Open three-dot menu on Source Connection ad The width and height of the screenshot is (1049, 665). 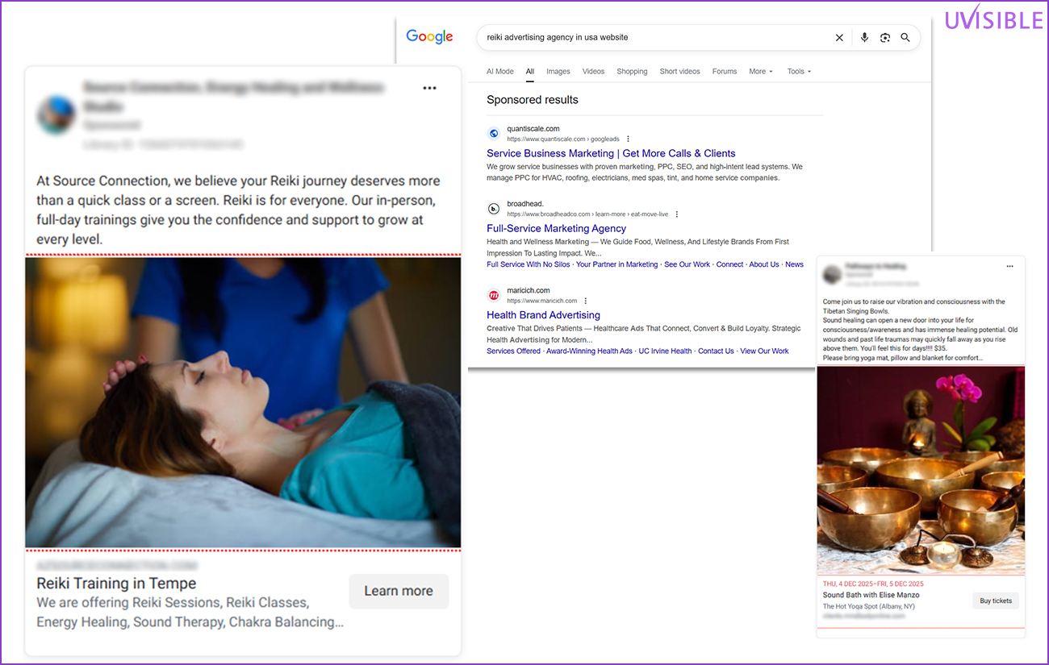tap(429, 89)
